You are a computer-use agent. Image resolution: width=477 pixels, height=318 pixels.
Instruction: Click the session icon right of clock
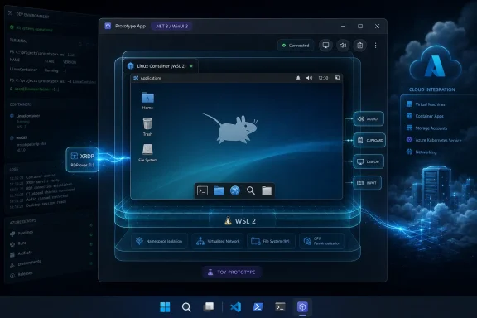(337, 78)
